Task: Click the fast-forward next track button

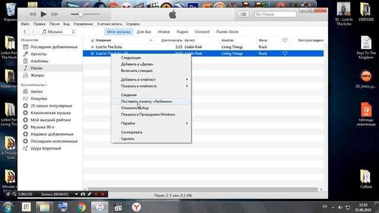Action: 55,14
